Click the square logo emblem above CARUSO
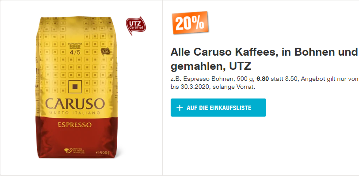The width and height of the screenshot is (359, 178). pos(75,87)
